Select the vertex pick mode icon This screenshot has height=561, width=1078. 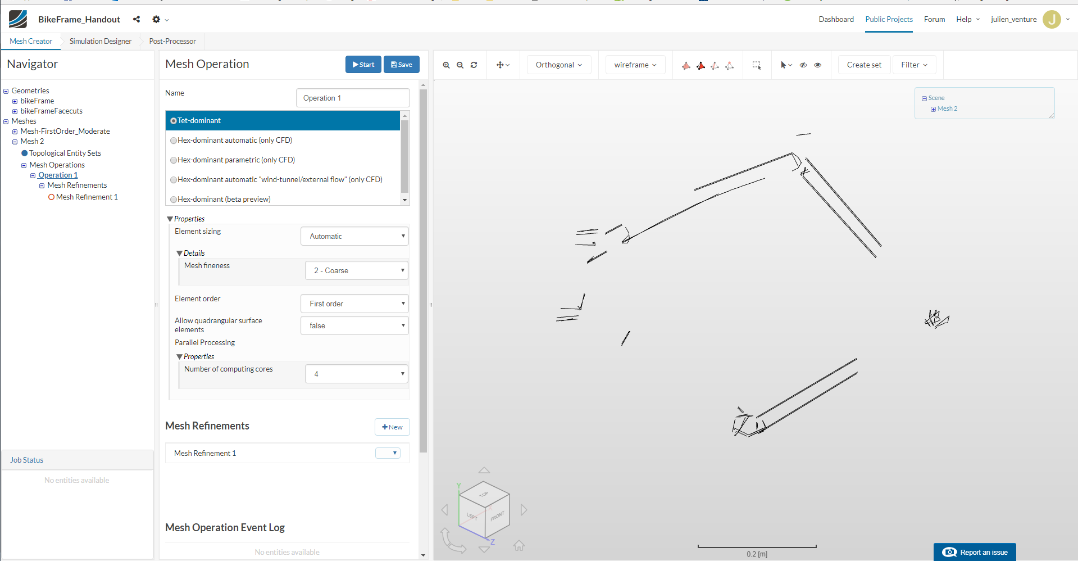point(729,66)
